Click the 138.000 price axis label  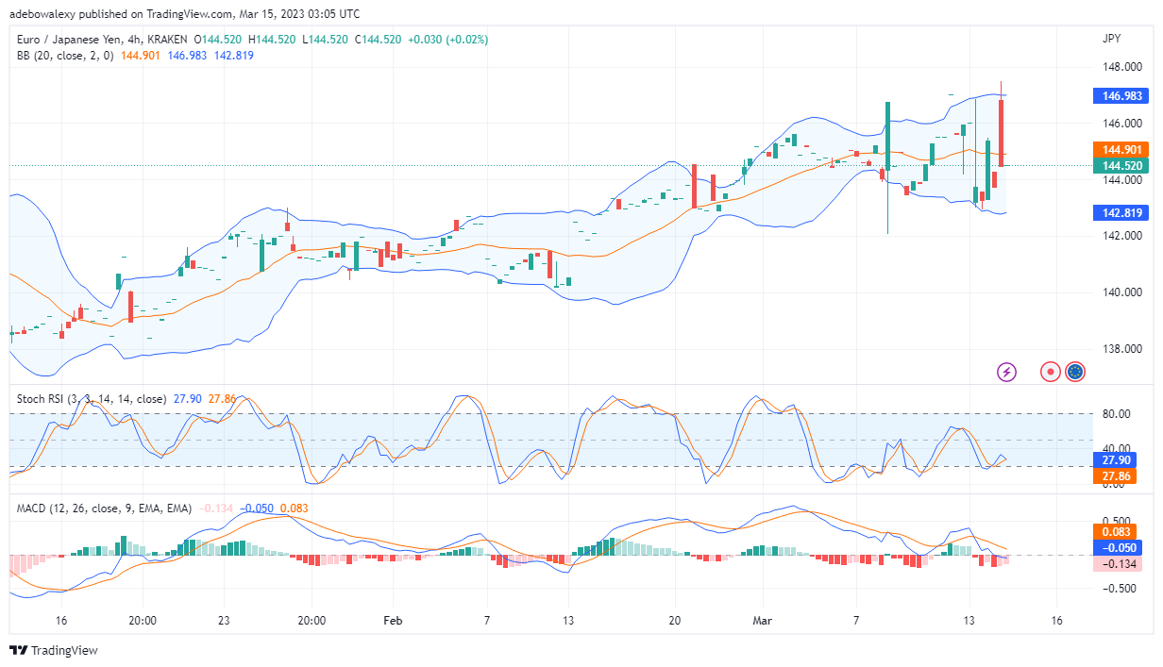tap(1121, 349)
